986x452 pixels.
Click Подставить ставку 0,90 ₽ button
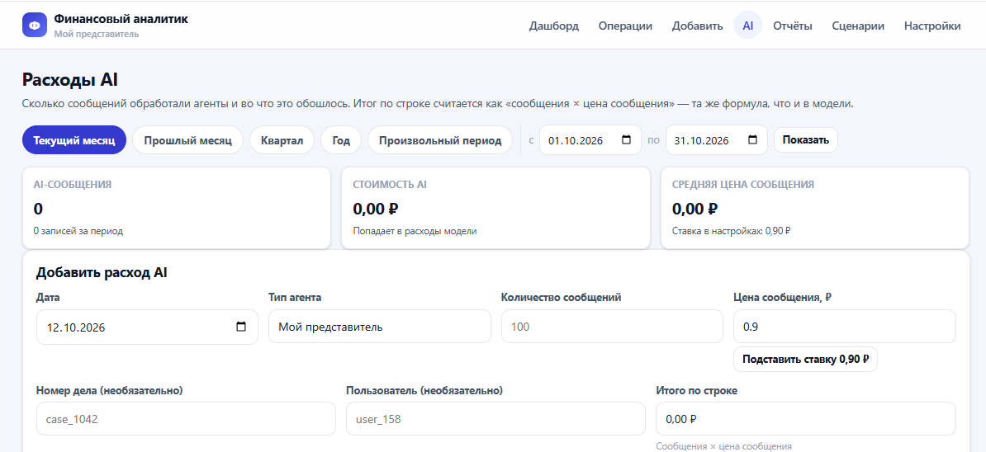pos(805,359)
